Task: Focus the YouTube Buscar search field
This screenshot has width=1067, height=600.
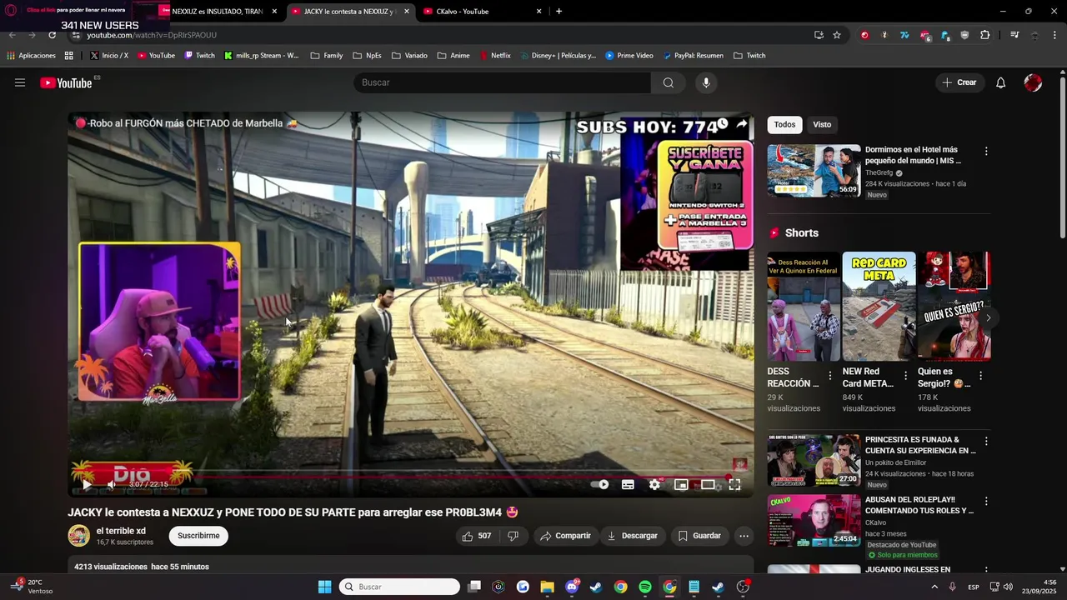Action: [x=503, y=82]
